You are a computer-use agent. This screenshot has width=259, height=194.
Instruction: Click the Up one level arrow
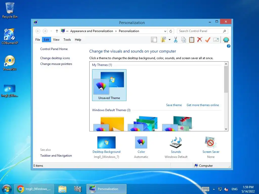[x=57, y=31]
